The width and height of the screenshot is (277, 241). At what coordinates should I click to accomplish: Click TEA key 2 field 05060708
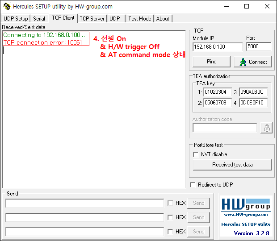pyautogui.click(x=218, y=103)
